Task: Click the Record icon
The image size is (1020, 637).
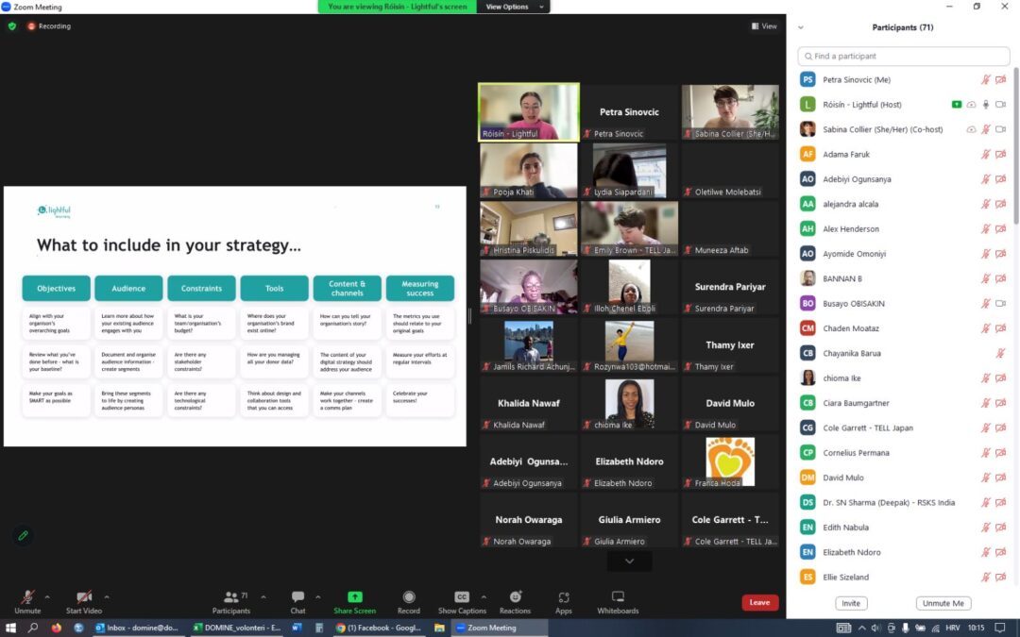Action: (x=409, y=597)
